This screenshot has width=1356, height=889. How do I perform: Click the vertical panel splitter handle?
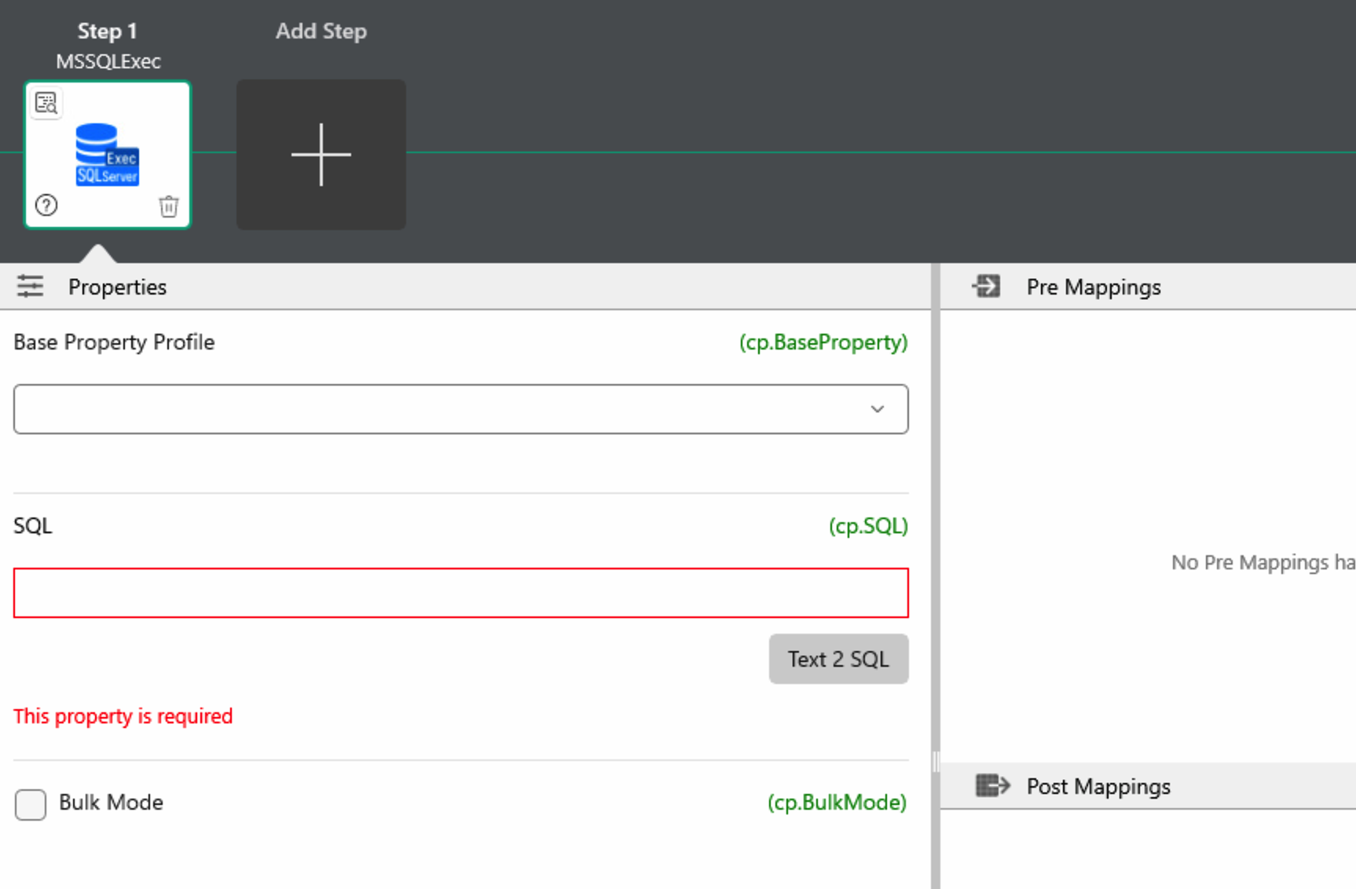tap(935, 761)
